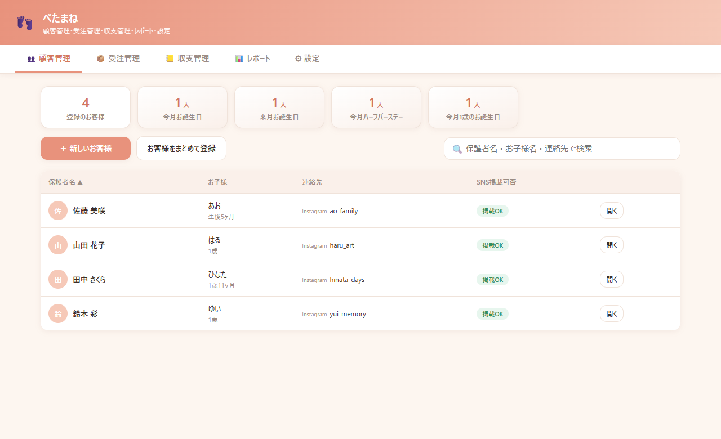Image resolution: width=721 pixels, height=439 pixels.
Task: Focus the customer search input field
Action: point(562,149)
